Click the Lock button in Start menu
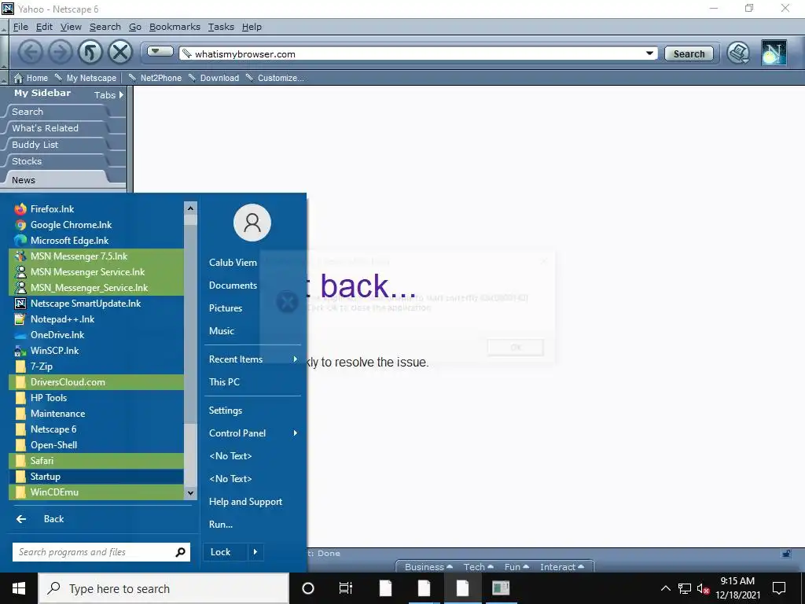 click(x=226, y=552)
